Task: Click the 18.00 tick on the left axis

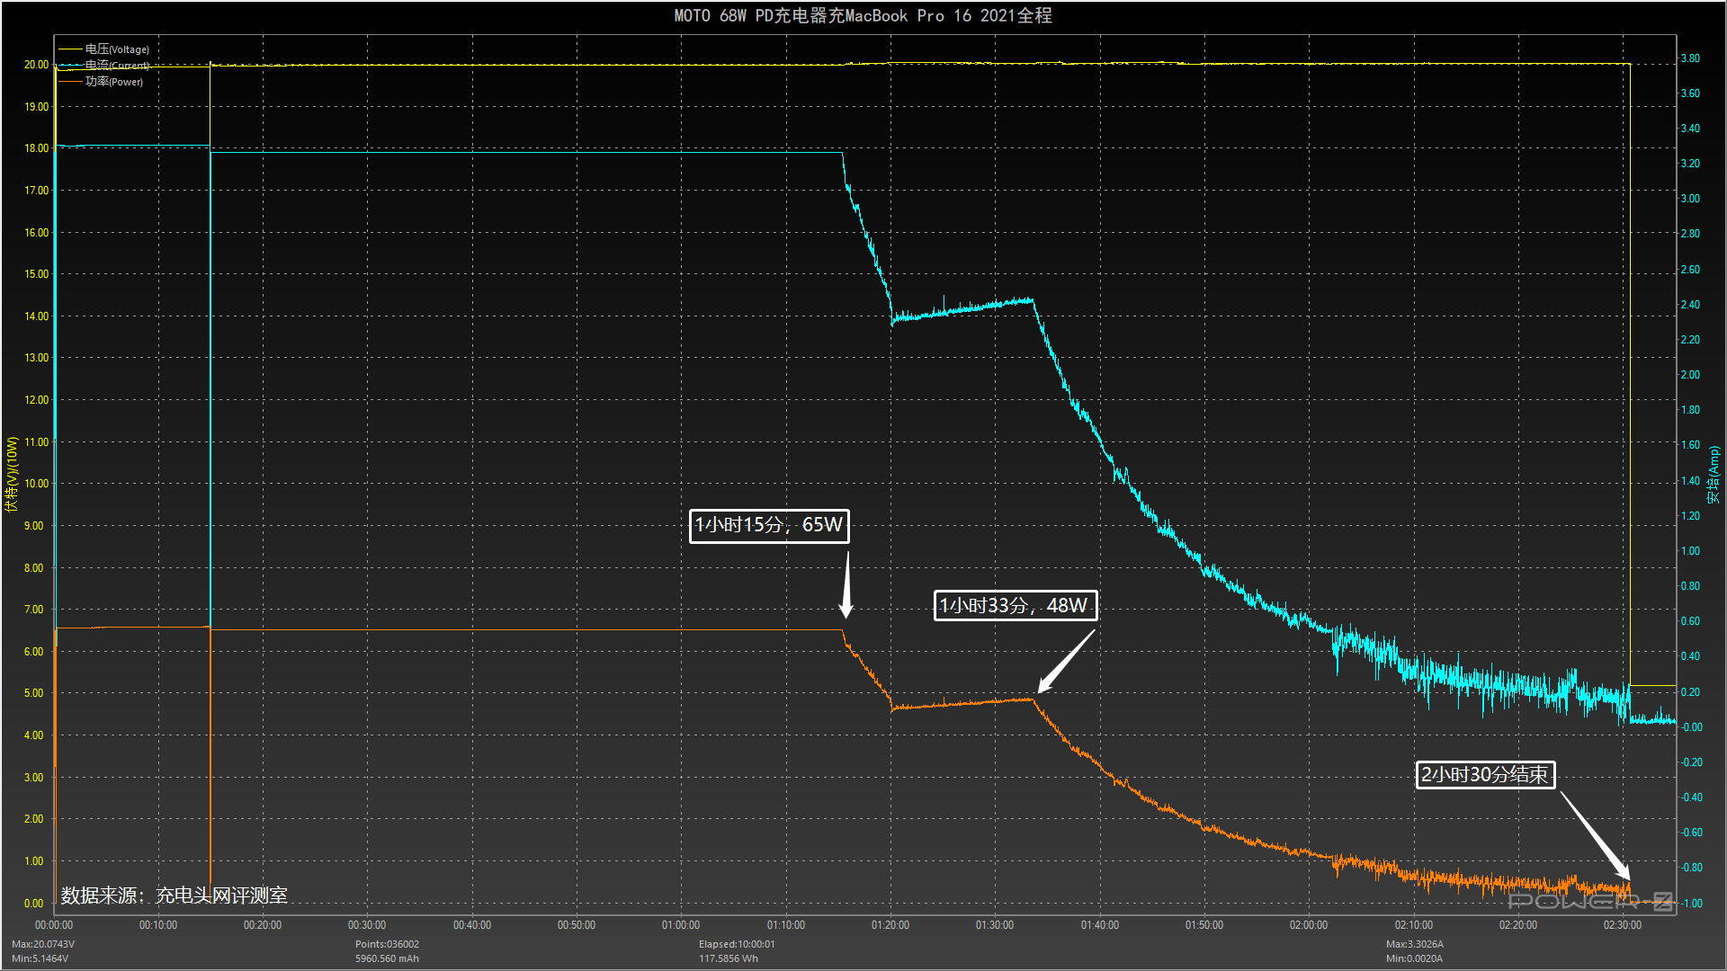Action: (x=36, y=148)
